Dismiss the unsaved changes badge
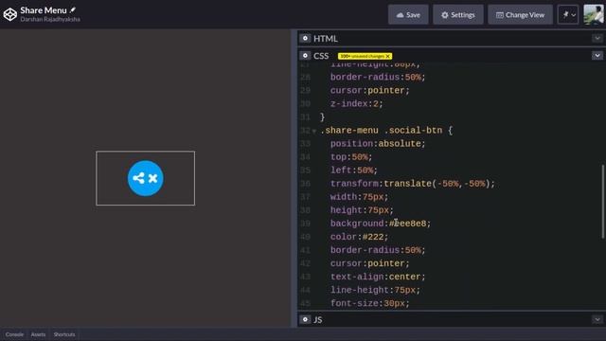The height and width of the screenshot is (341, 606). tap(387, 56)
